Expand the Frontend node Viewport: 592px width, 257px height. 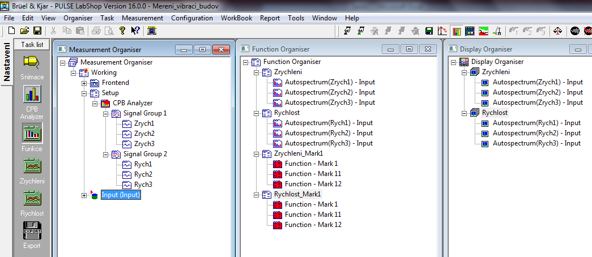tap(84, 83)
